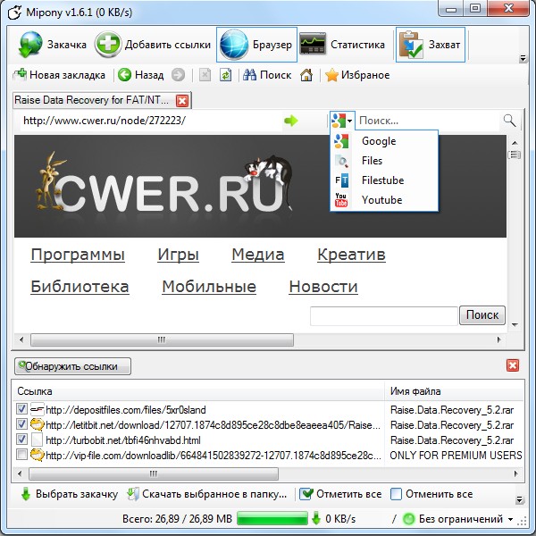Click the magnifier icon in the search box
The image size is (536, 536).
(x=509, y=121)
